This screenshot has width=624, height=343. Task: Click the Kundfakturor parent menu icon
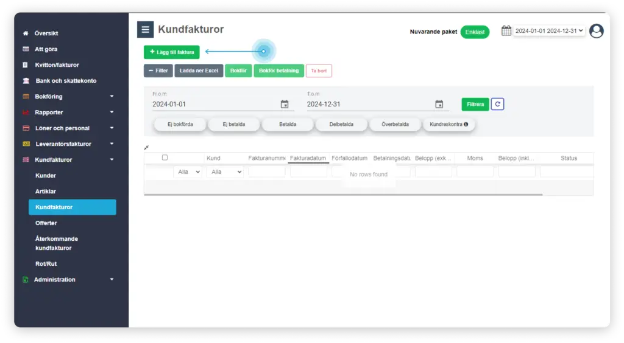coord(26,159)
